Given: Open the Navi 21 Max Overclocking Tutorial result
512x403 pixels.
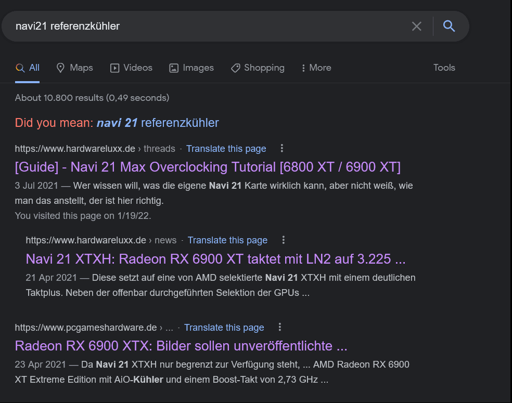Looking at the screenshot, I should (208, 167).
